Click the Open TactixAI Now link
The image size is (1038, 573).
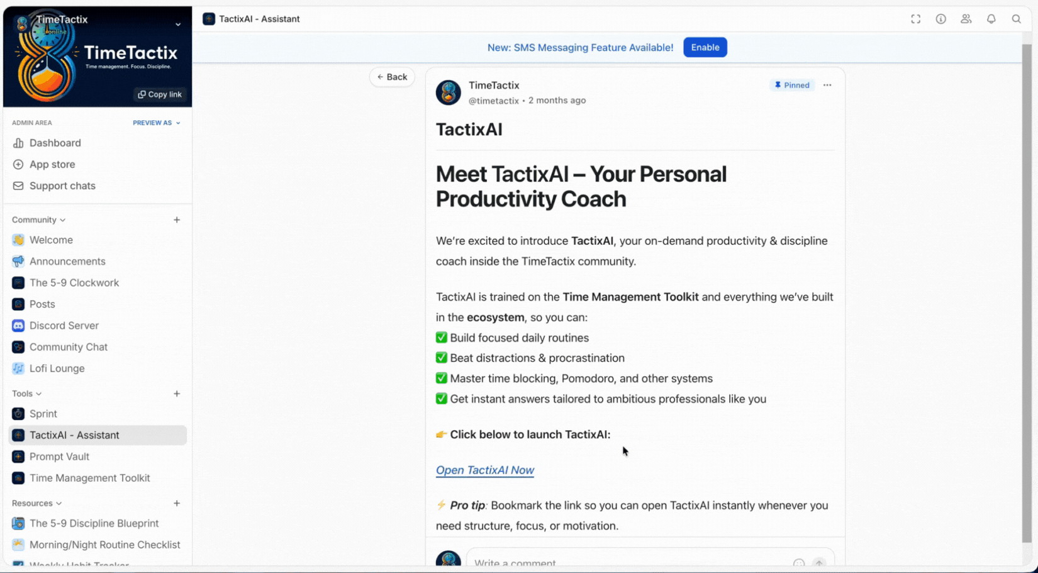click(485, 470)
